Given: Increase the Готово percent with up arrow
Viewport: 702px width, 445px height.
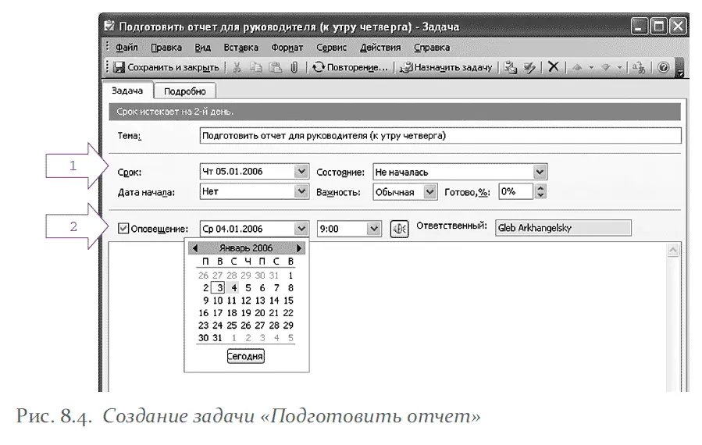Looking at the screenshot, I should point(540,188).
